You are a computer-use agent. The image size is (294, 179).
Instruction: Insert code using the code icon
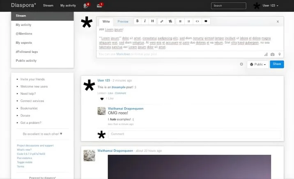197,21
